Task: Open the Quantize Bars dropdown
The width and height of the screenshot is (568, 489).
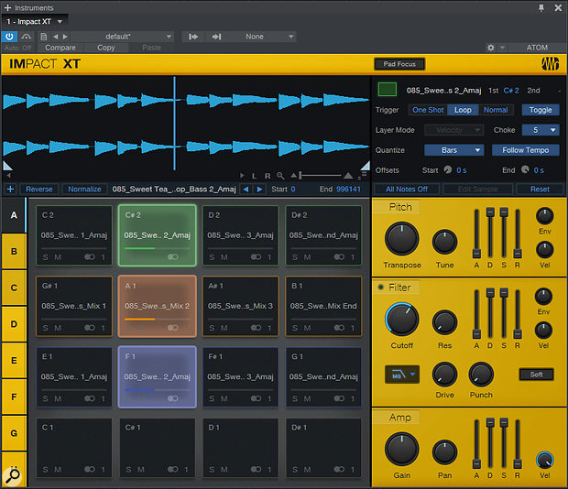Action: [x=453, y=150]
